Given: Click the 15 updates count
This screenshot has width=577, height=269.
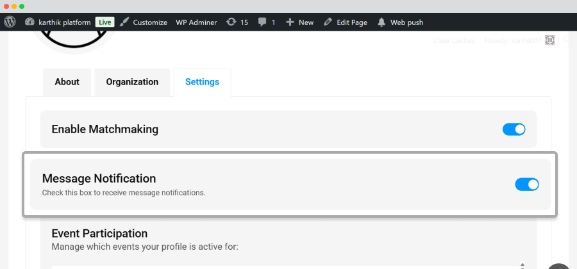Looking at the screenshot, I should pos(244,22).
